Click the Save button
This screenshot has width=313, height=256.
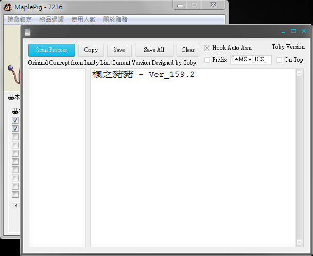(x=119, y=50)
